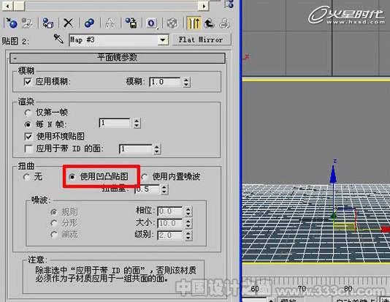Image resolution: width=390 pixels, height=302 pixels.
Task: Click the Flat Mirror map type button
Action: (201, 39)
